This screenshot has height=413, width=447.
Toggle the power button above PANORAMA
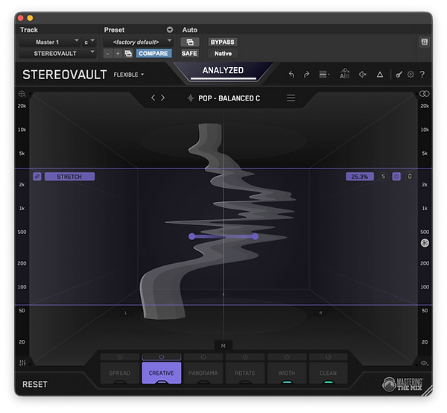click(203, 357)
